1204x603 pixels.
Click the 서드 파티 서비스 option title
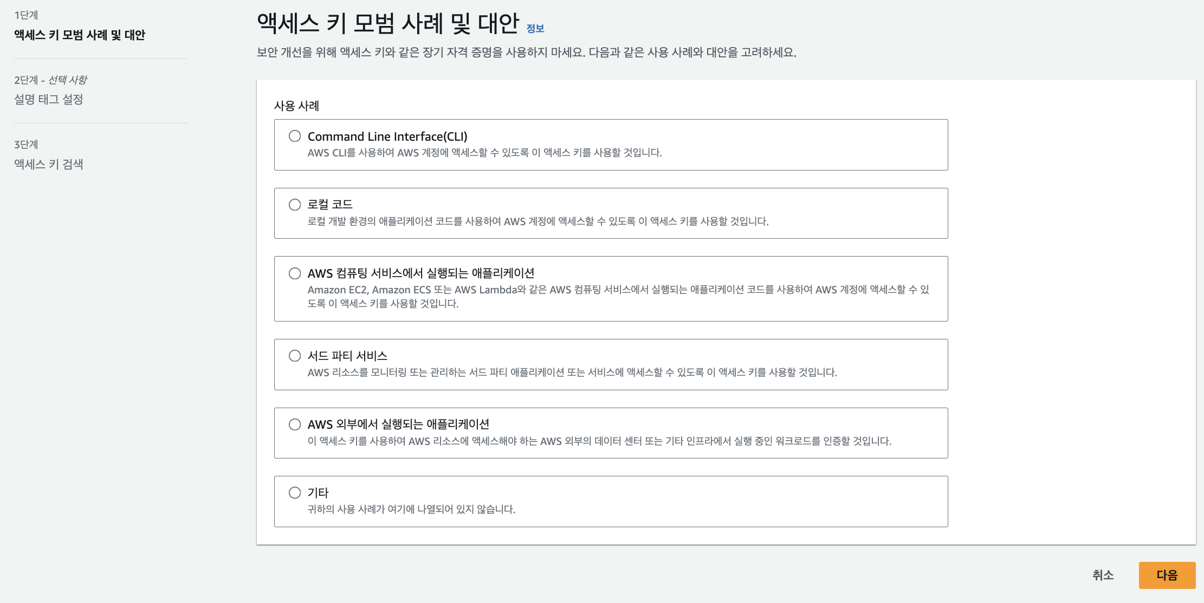tap(347, 356)
